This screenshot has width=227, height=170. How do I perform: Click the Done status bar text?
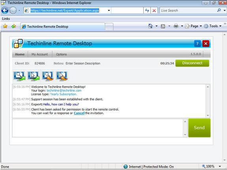(x=5, y=167)
